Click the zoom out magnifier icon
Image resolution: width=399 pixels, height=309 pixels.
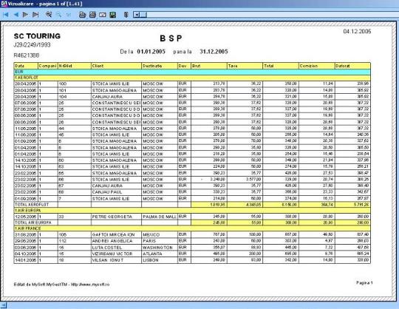[58, 15]
